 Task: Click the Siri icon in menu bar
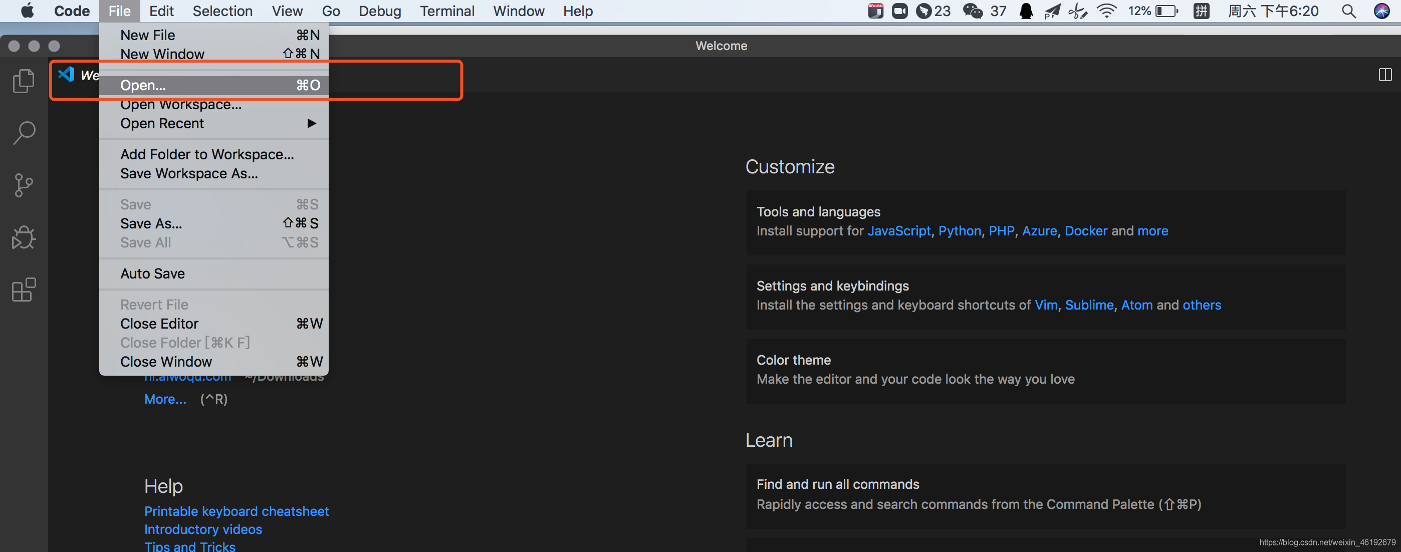[x=1381, y=11]
